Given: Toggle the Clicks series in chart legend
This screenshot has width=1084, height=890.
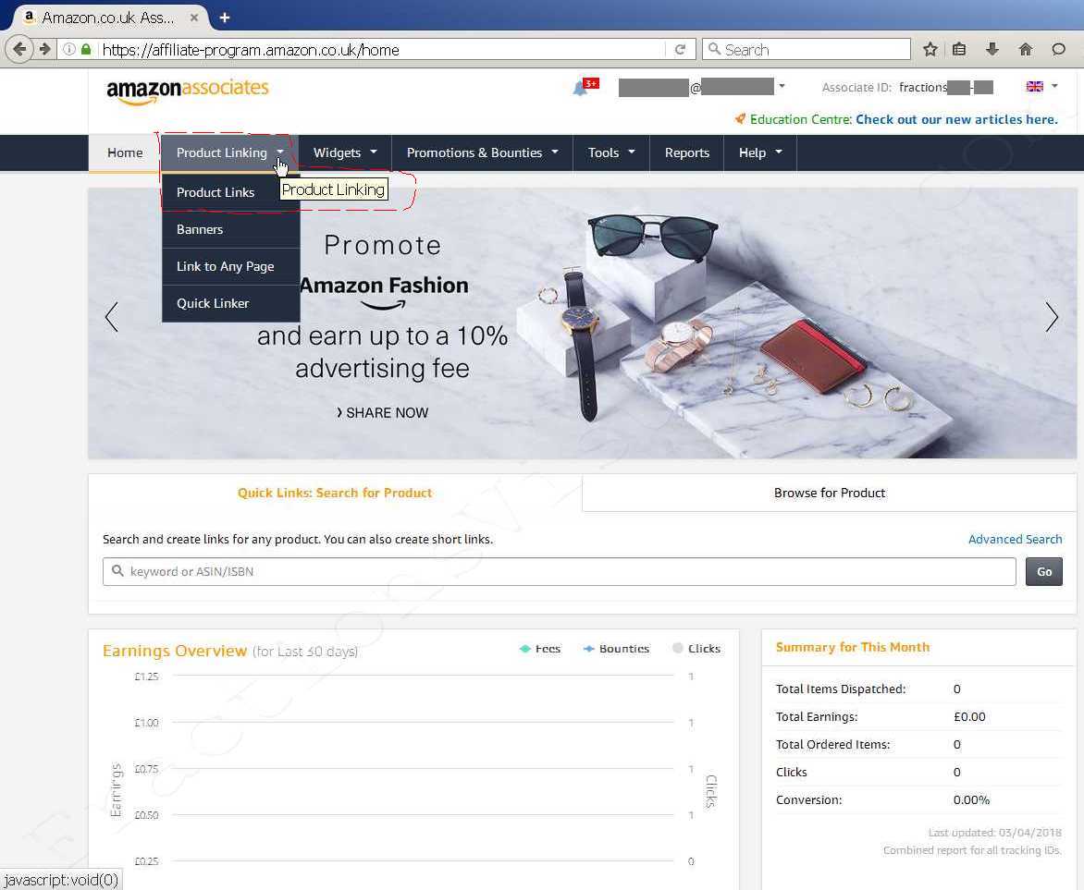Looking at the screenshot, I should [696, 648].
